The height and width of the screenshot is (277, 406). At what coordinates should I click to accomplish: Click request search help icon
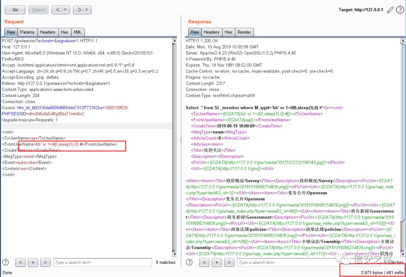pyautogui.click(x=5, y=262)
